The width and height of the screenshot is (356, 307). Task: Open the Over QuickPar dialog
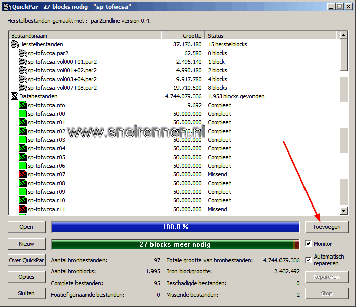[27, 260]
